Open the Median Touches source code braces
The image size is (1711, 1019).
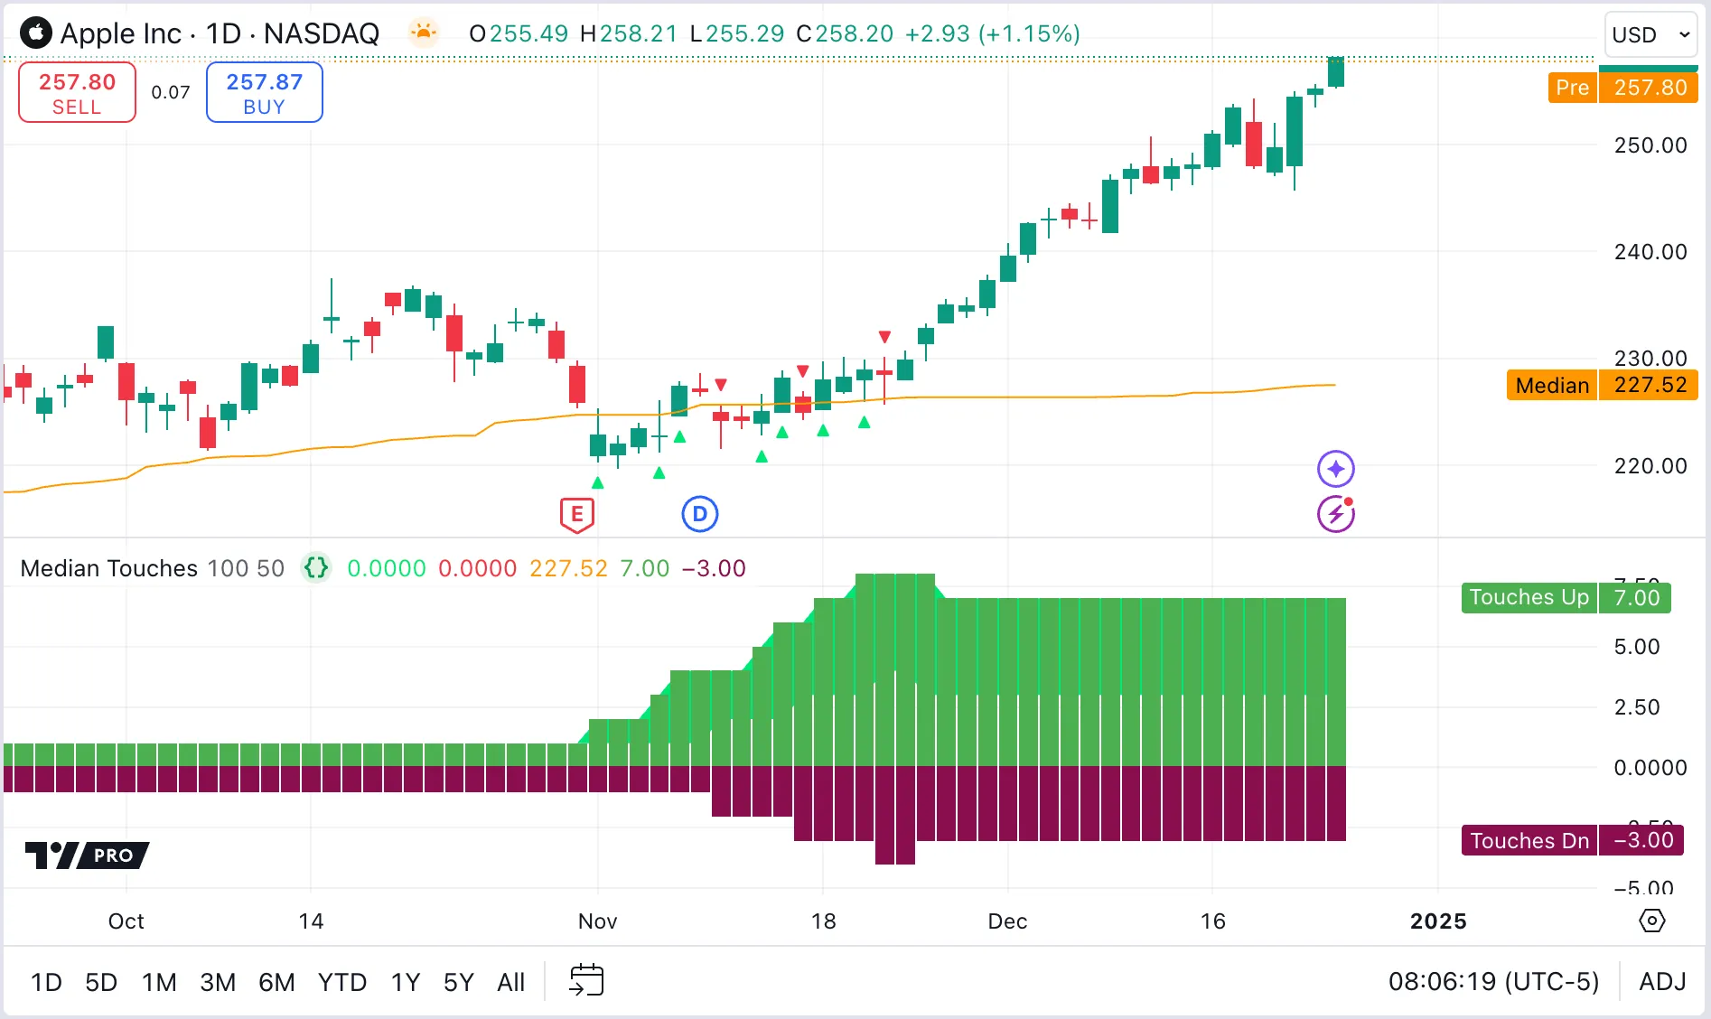click(x=316, y=568)
